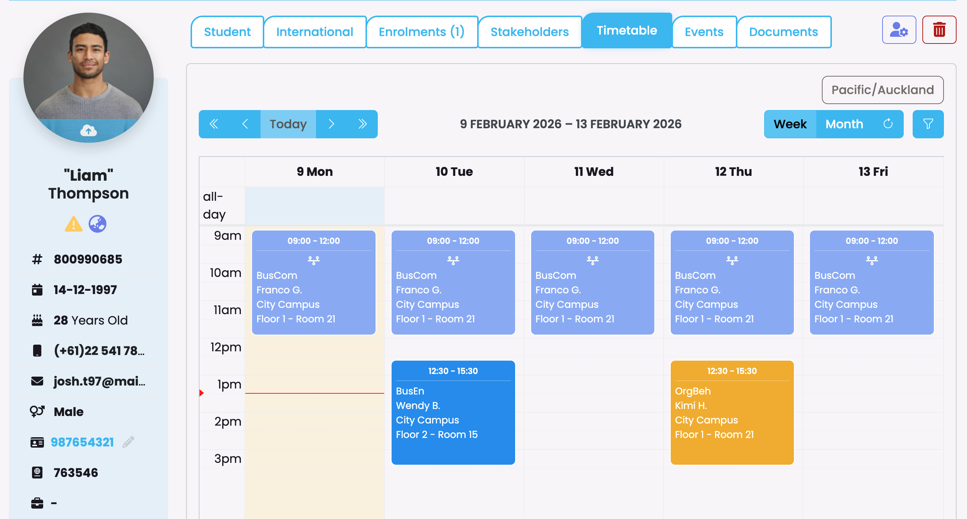Refresh the timetable with reload icon
This screenshot has height=519, width=967.
coord(888,124)
